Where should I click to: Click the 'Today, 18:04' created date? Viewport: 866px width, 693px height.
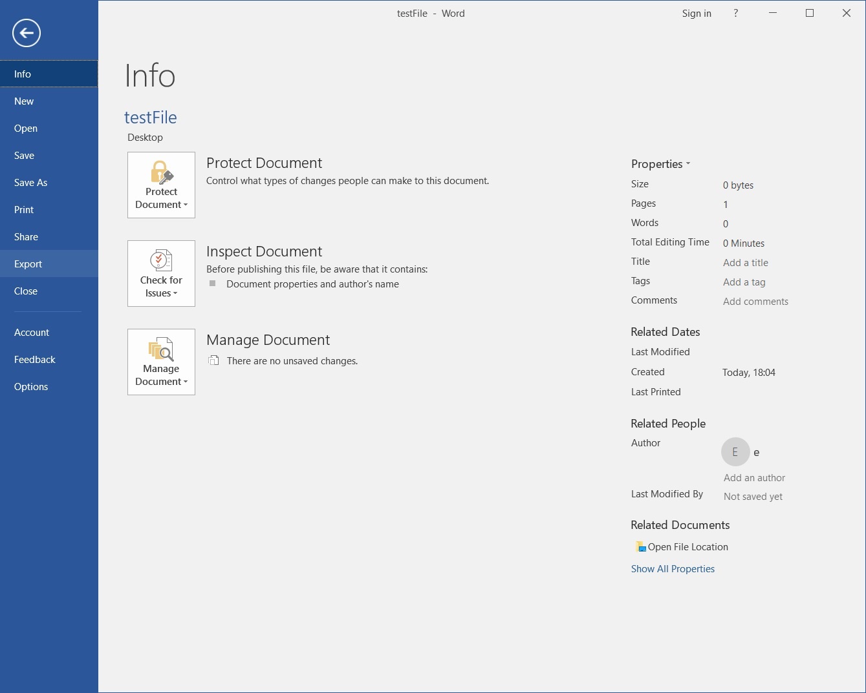click(x=749, y=373)
